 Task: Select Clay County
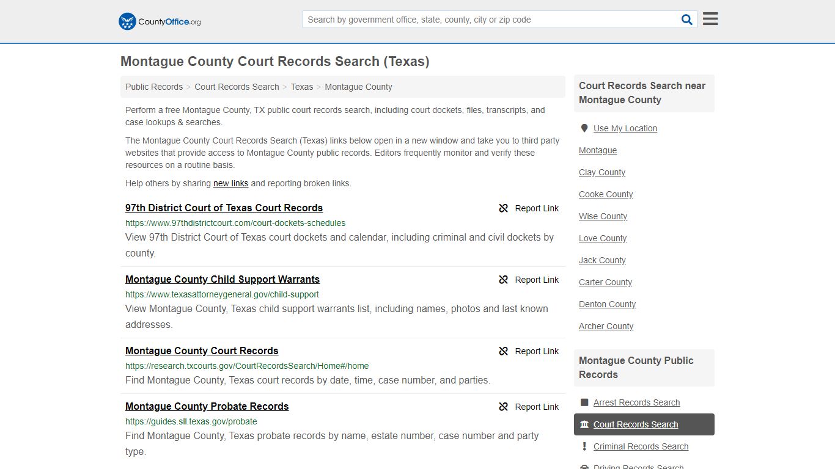pyautogui.click(x=602, y=172)
